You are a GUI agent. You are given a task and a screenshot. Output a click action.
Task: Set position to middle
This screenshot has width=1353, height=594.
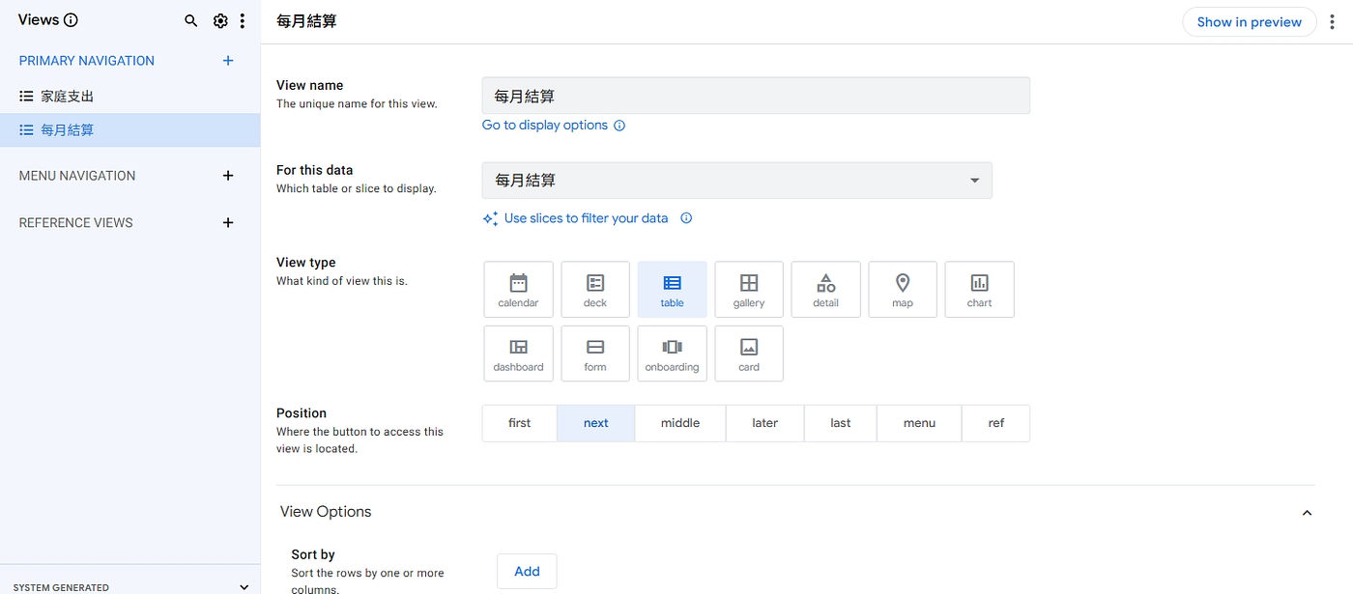[680, 423]
